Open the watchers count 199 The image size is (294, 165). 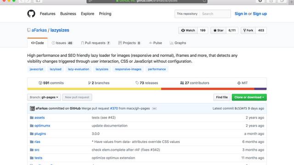(x=203, y=30)
